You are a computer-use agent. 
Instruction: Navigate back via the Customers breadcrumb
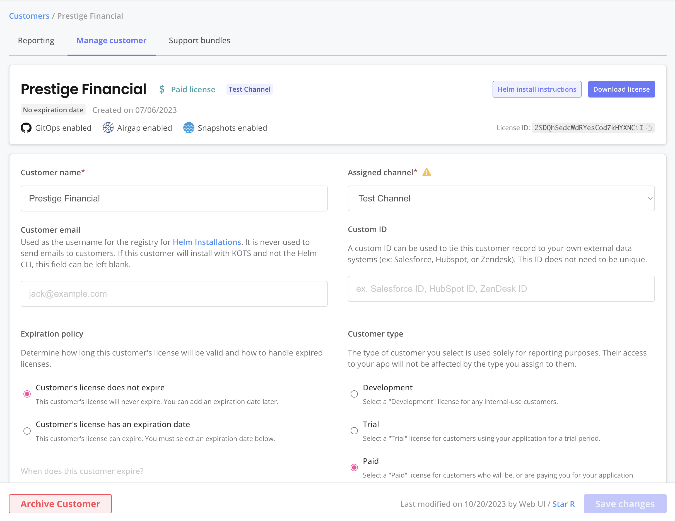coord(29,16)
